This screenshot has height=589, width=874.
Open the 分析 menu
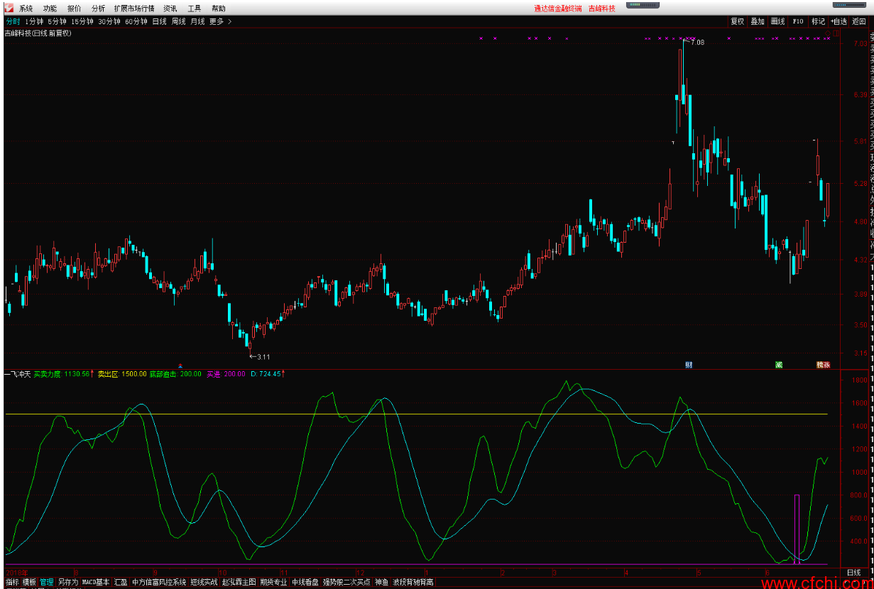coord(98,9)
